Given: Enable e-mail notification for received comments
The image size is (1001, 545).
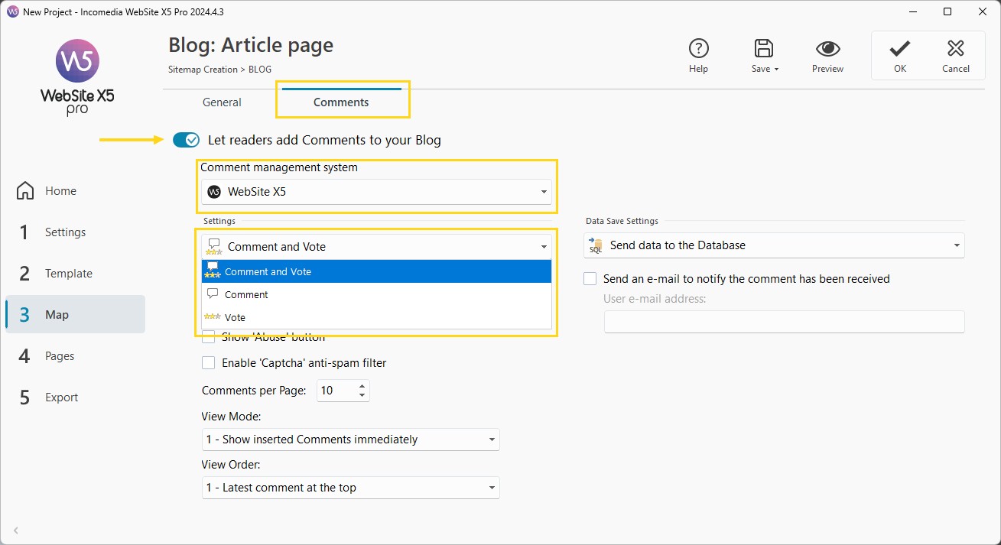Looking at the screenshot, I should tap(590, 279).
